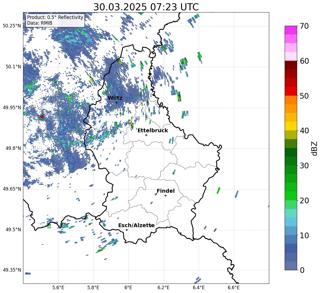Click the 40 tick on the colorbar
Viewport: 321px width, 293px height.
pyautogui.click(x=304, y=131)
